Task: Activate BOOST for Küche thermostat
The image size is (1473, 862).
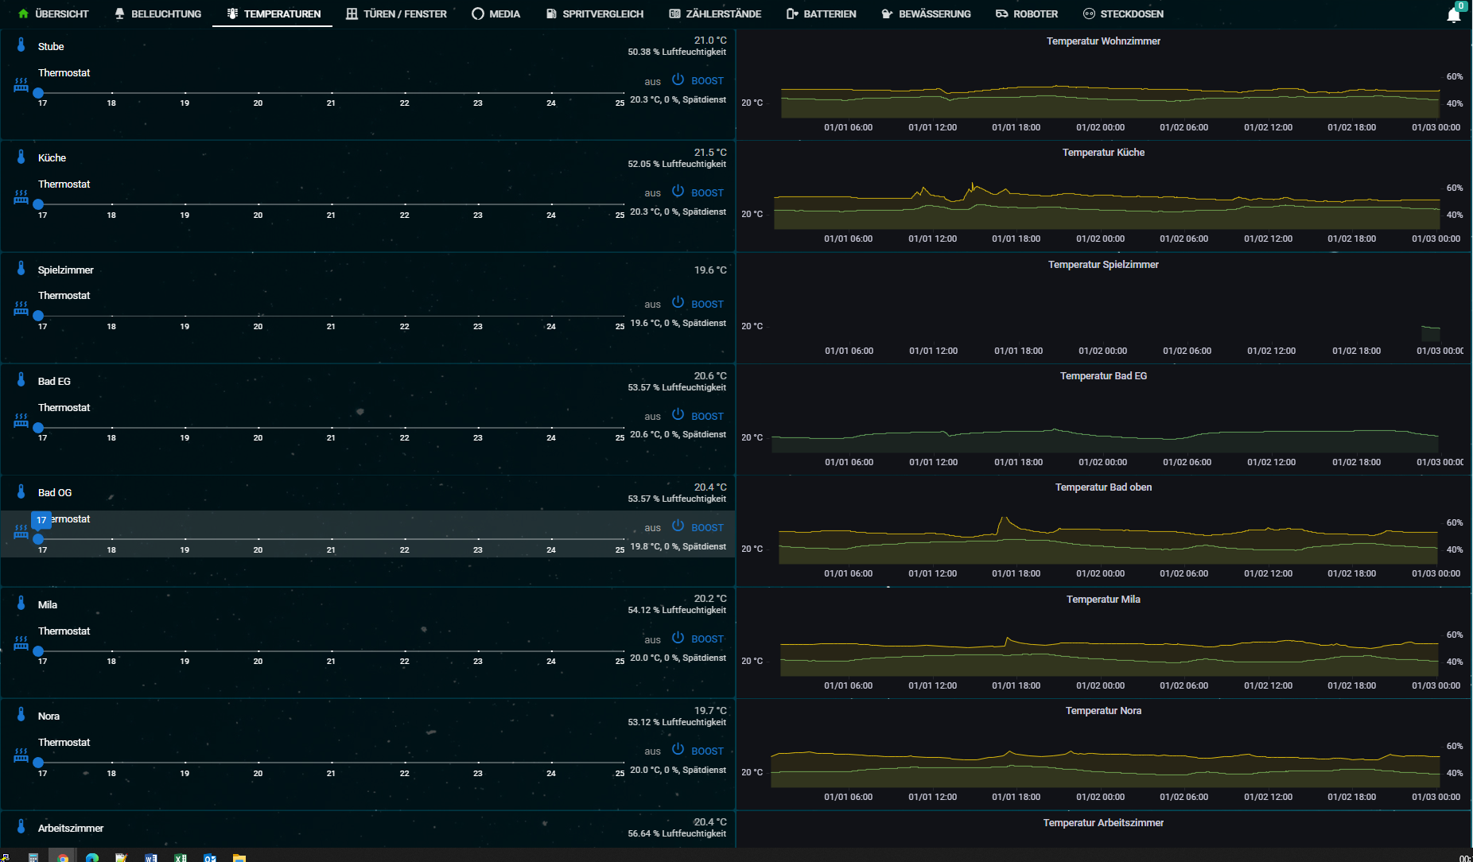Action: [707, 193]
